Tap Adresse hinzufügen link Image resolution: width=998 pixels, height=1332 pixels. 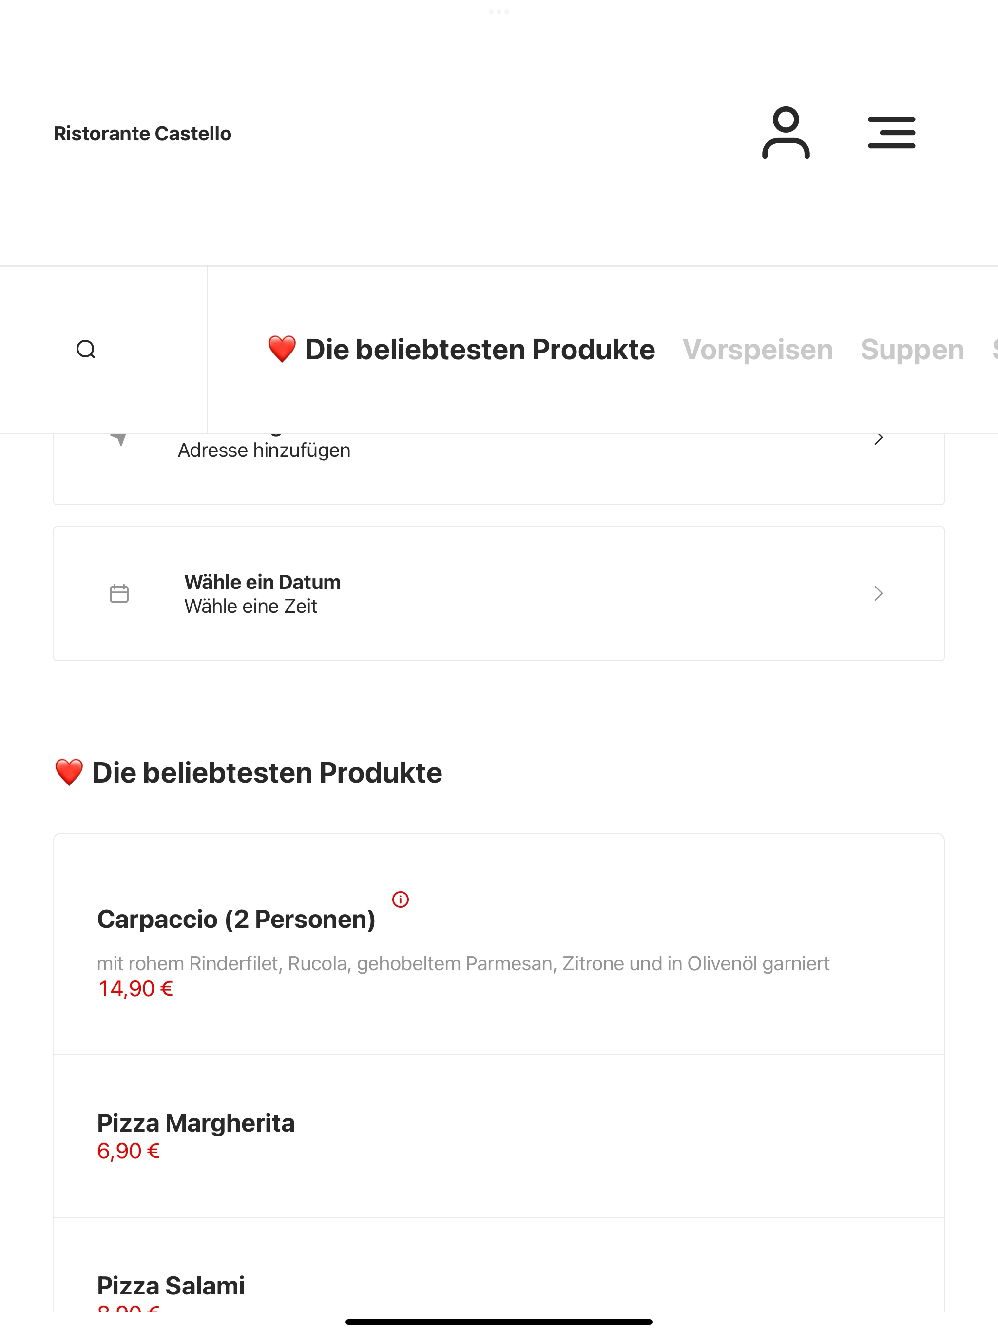pyautogui.click(x=264, y=450)
